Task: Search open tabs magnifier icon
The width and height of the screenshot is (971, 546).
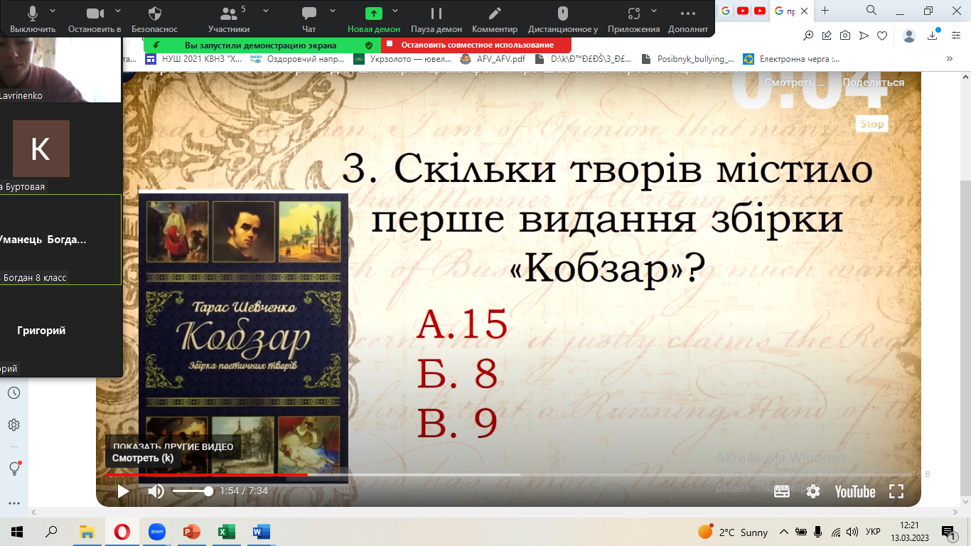Action: (x=871, y=10)
